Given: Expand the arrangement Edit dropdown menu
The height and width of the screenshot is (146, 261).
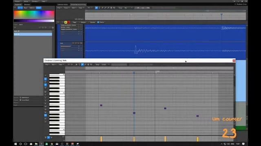Looking at the screenshot, I should pyautogui.click(x=74, y=8).
